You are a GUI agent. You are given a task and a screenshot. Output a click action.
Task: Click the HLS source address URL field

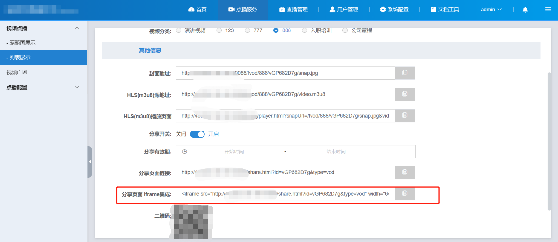pos(285,94)
